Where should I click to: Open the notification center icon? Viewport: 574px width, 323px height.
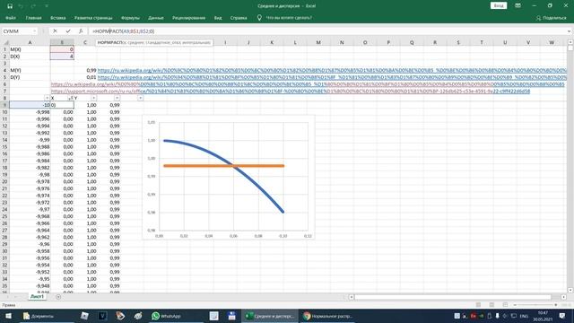tap(562, 316)
